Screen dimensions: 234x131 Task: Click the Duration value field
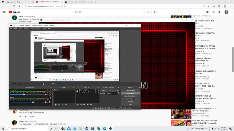112,93
